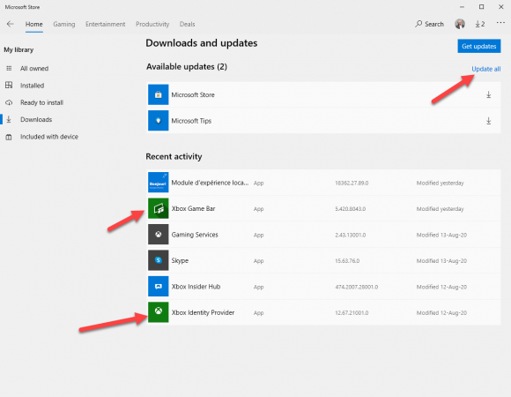
Task: Download the Microsoft Tips update arrow
Action: 488,121
